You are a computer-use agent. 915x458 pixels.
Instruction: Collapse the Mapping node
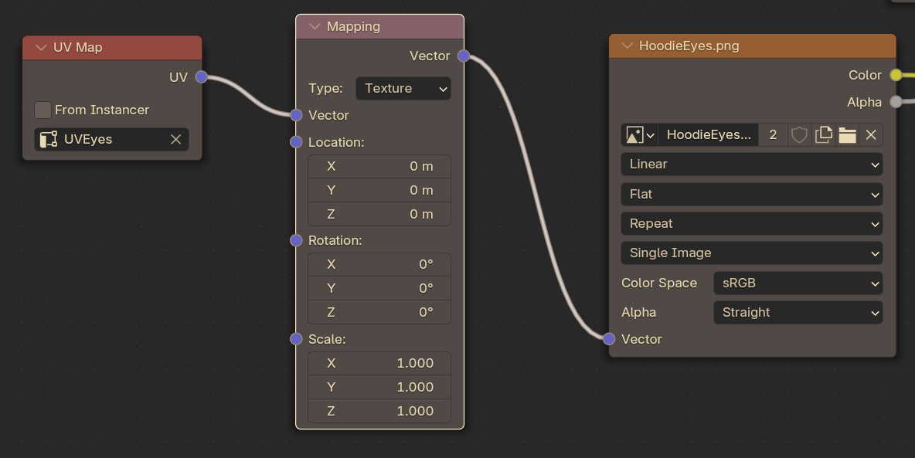[x=315, y=27]
